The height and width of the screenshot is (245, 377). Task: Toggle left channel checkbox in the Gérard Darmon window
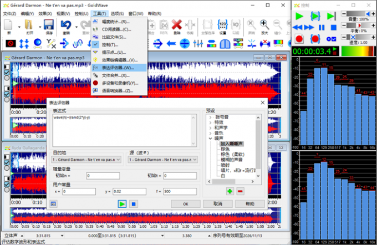pyautogui.click(x=7, y=73)
